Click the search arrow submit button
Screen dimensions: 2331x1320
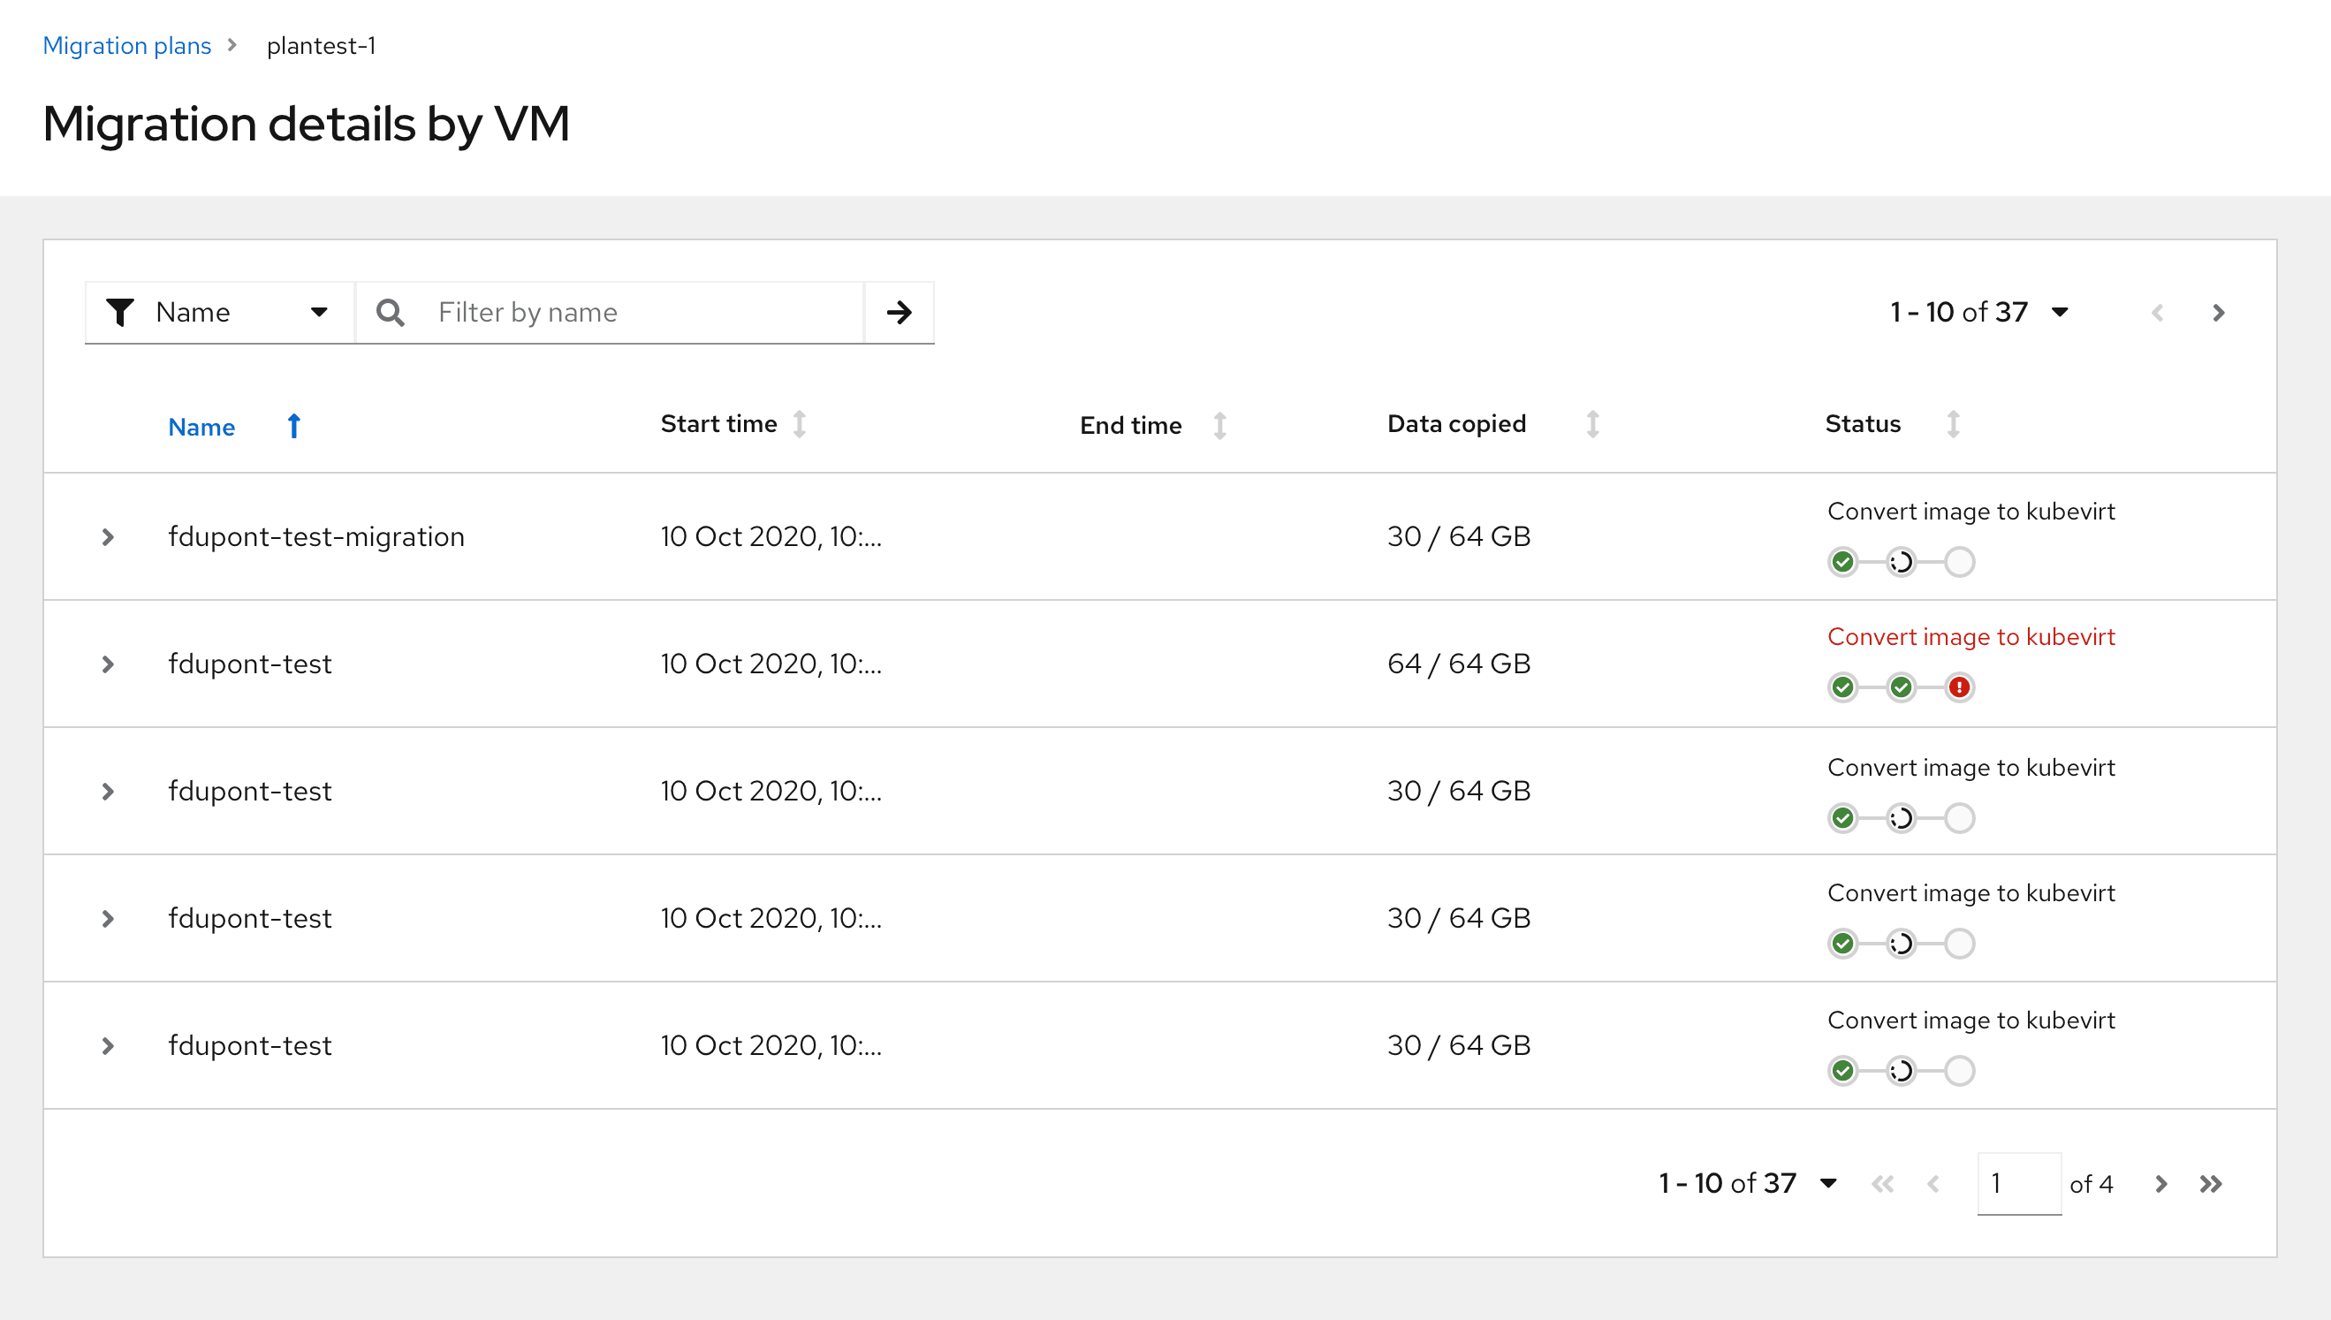tap(899, 313)
